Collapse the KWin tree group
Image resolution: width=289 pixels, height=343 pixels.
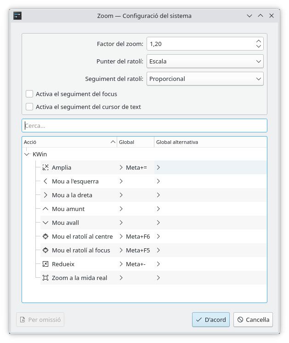pos(27,154)
